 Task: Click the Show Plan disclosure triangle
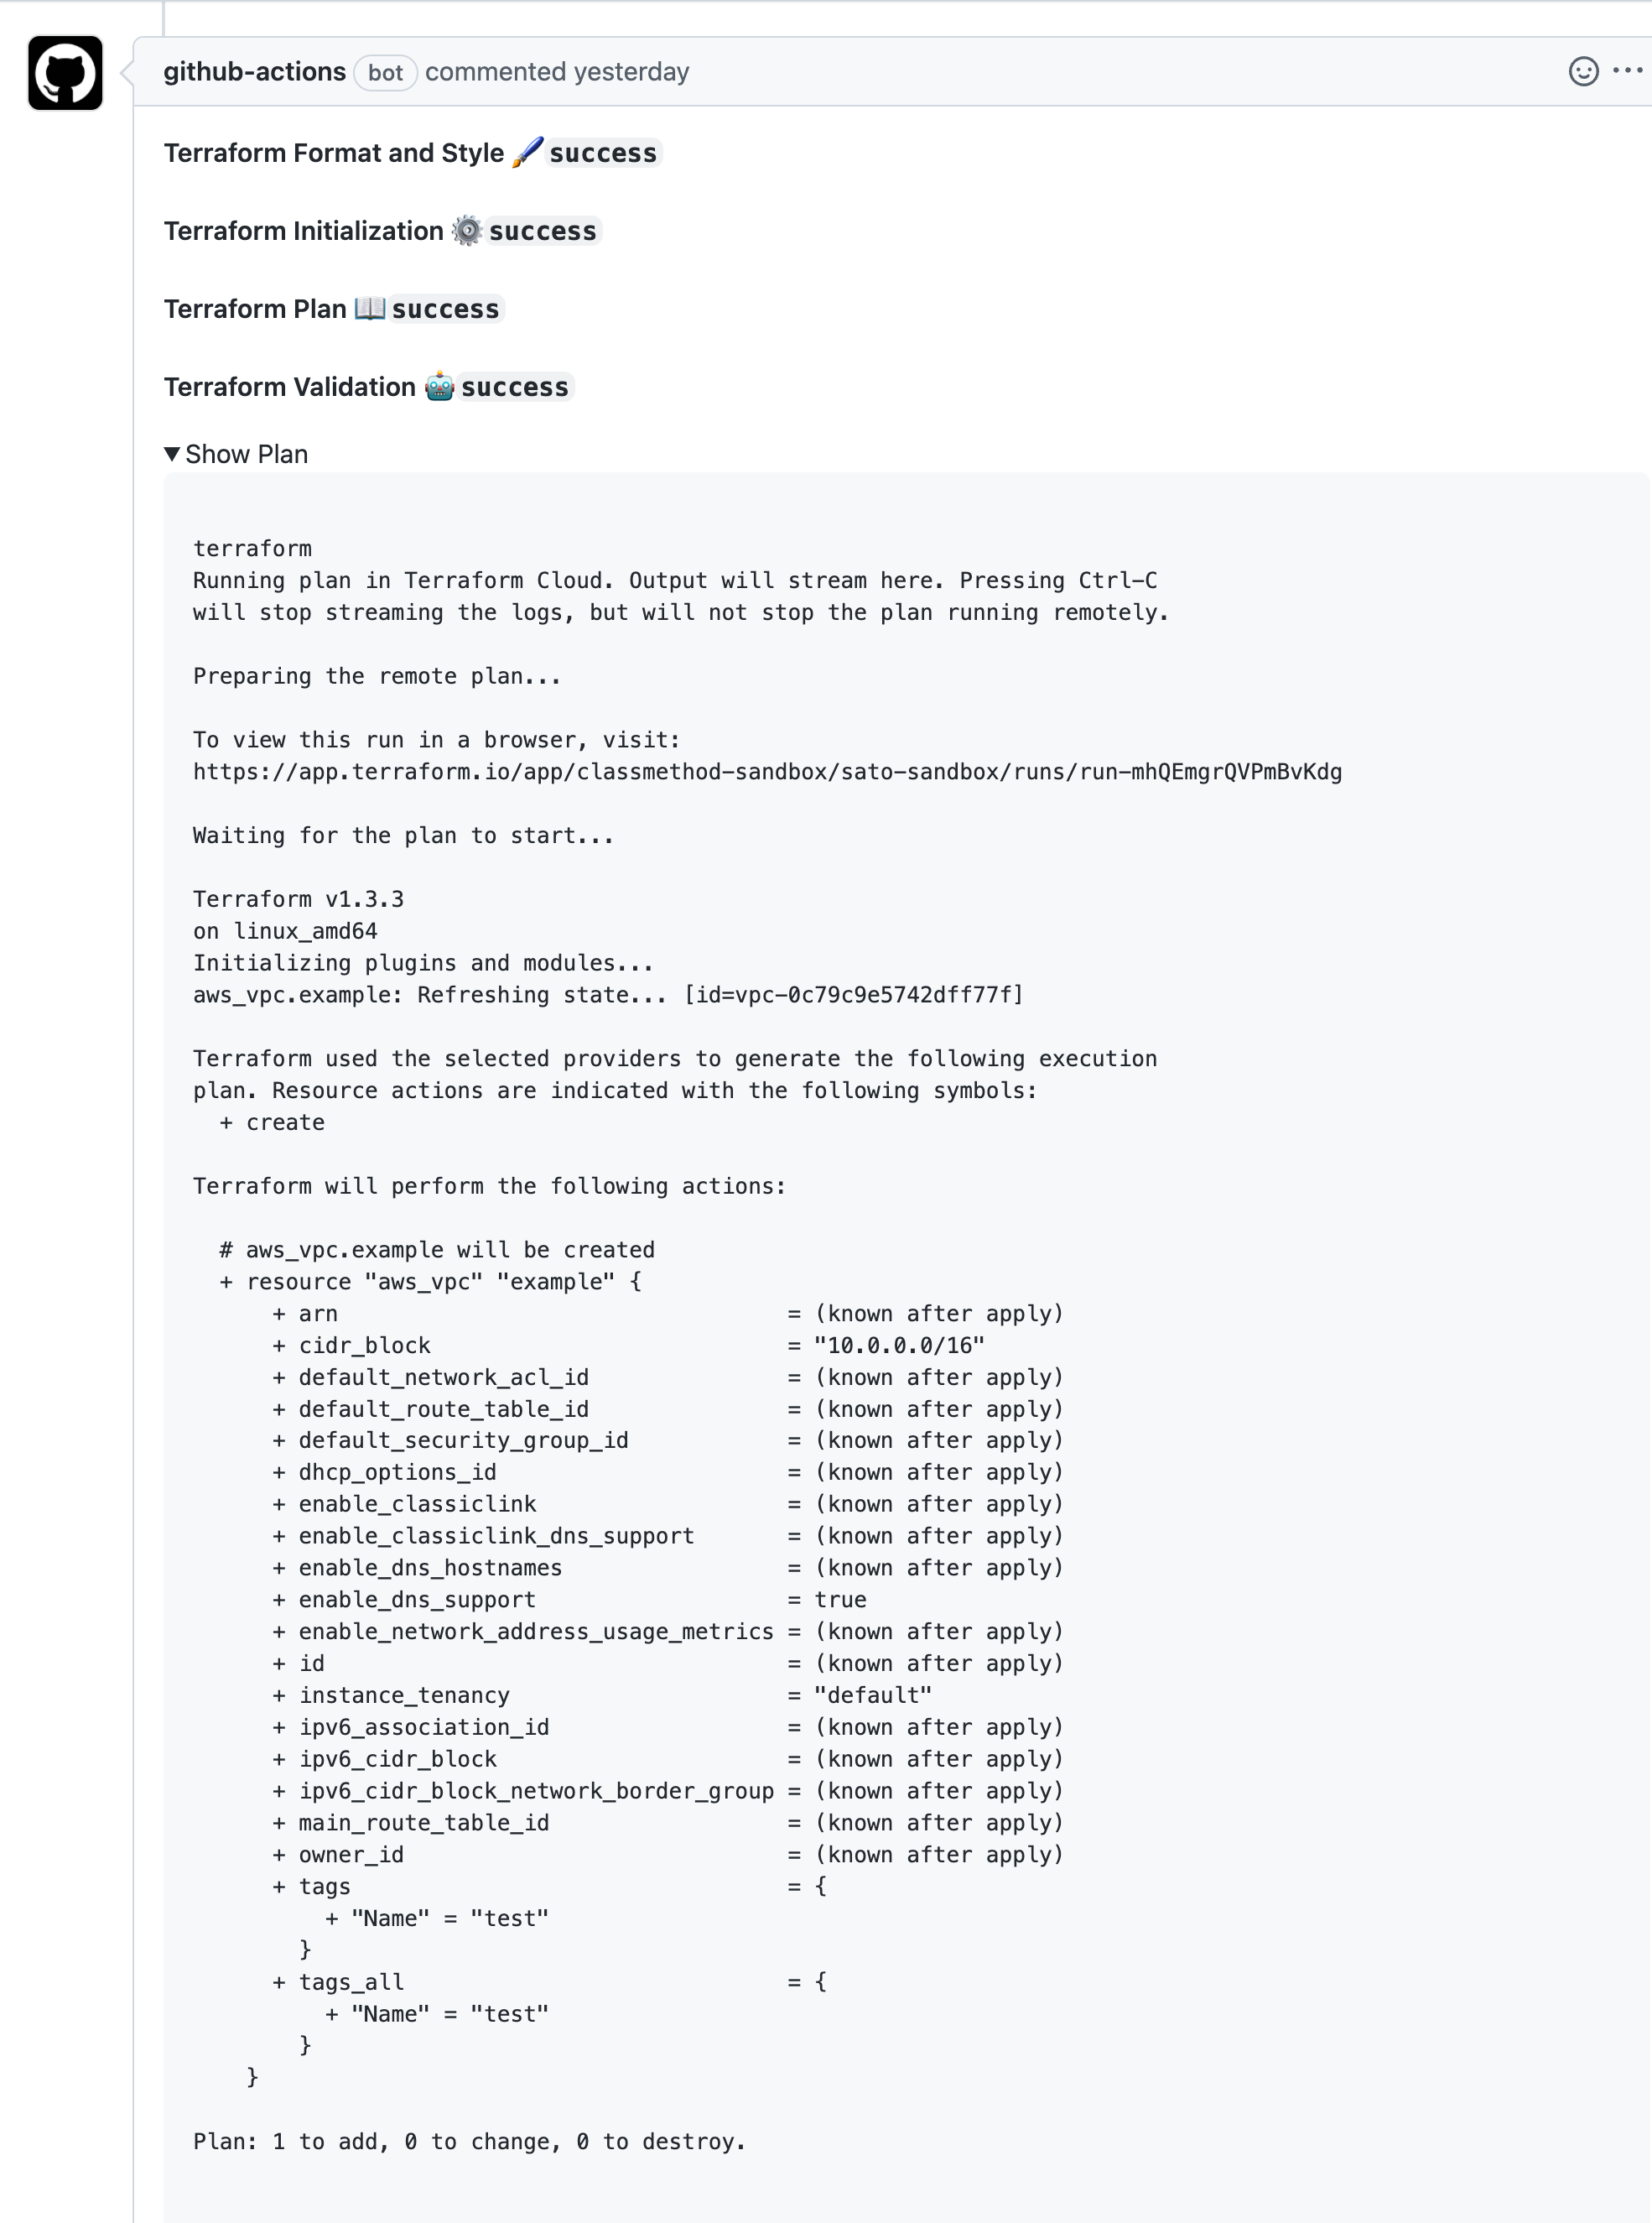coord(173,453)
